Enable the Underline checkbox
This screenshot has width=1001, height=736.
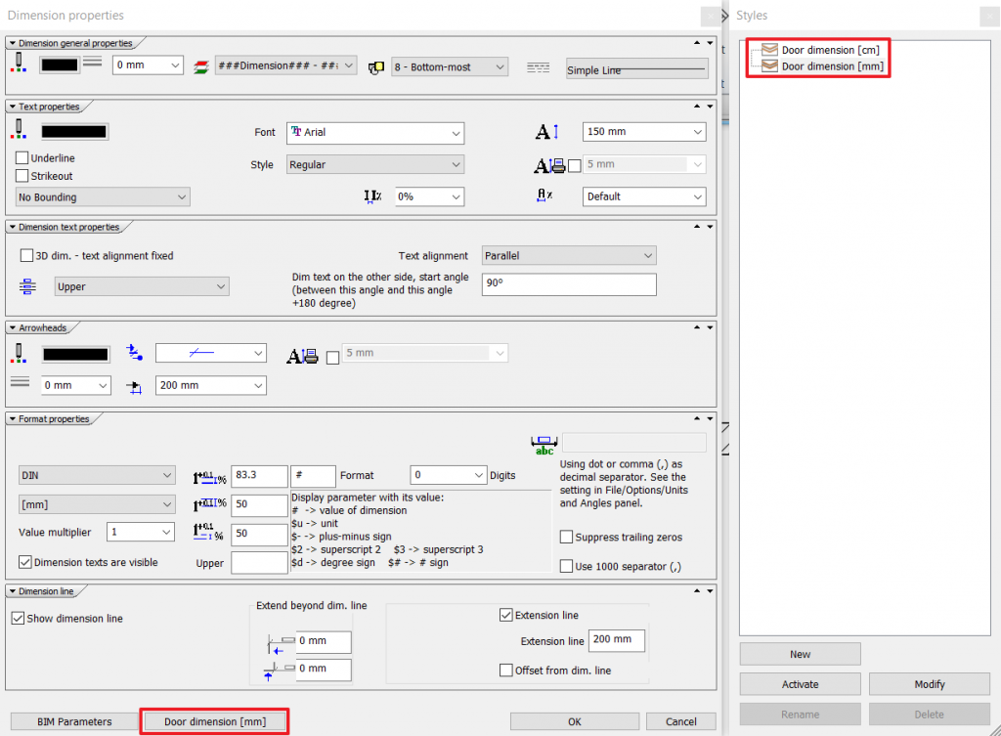click(22, 158)
